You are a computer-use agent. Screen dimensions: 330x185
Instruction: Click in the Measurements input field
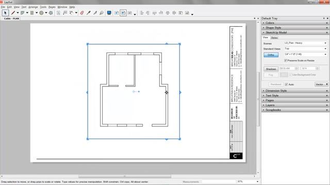(x=219, y=181)
